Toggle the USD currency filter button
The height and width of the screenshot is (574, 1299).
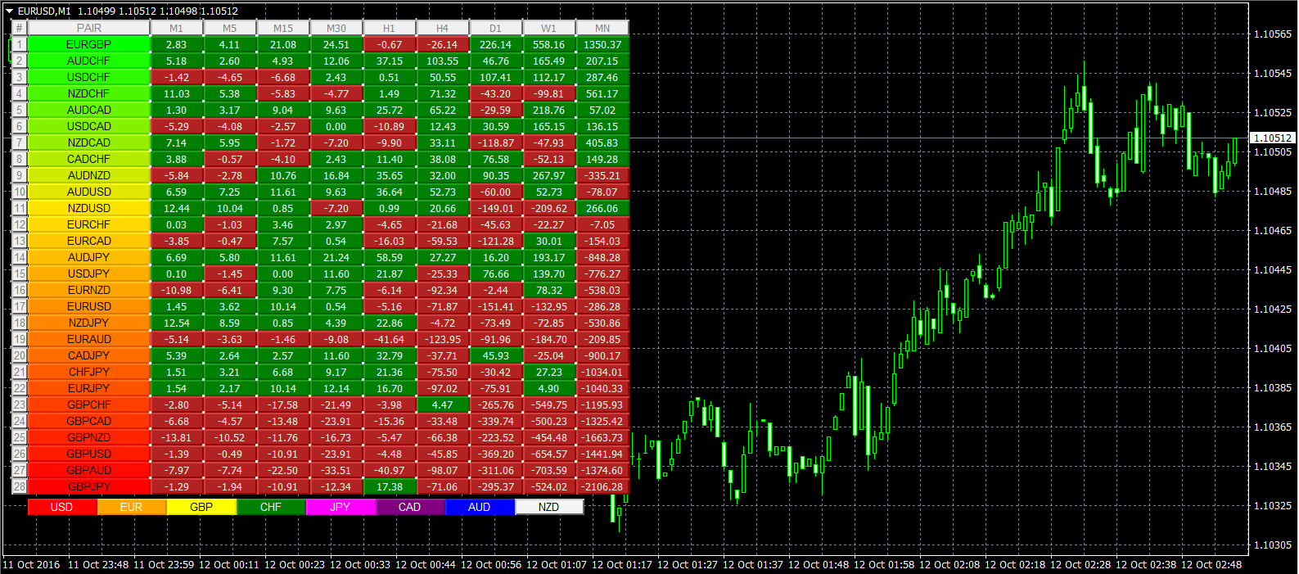coord(62,507)
